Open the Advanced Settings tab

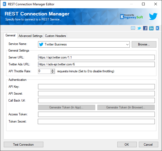[x=31, y=36]
